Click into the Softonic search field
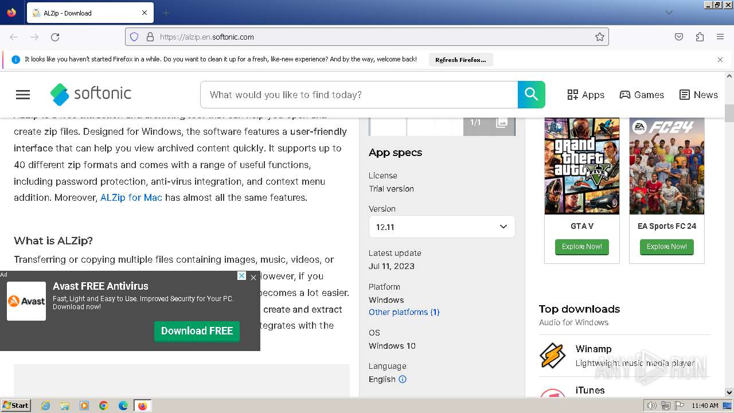 [x=359, y=95]
